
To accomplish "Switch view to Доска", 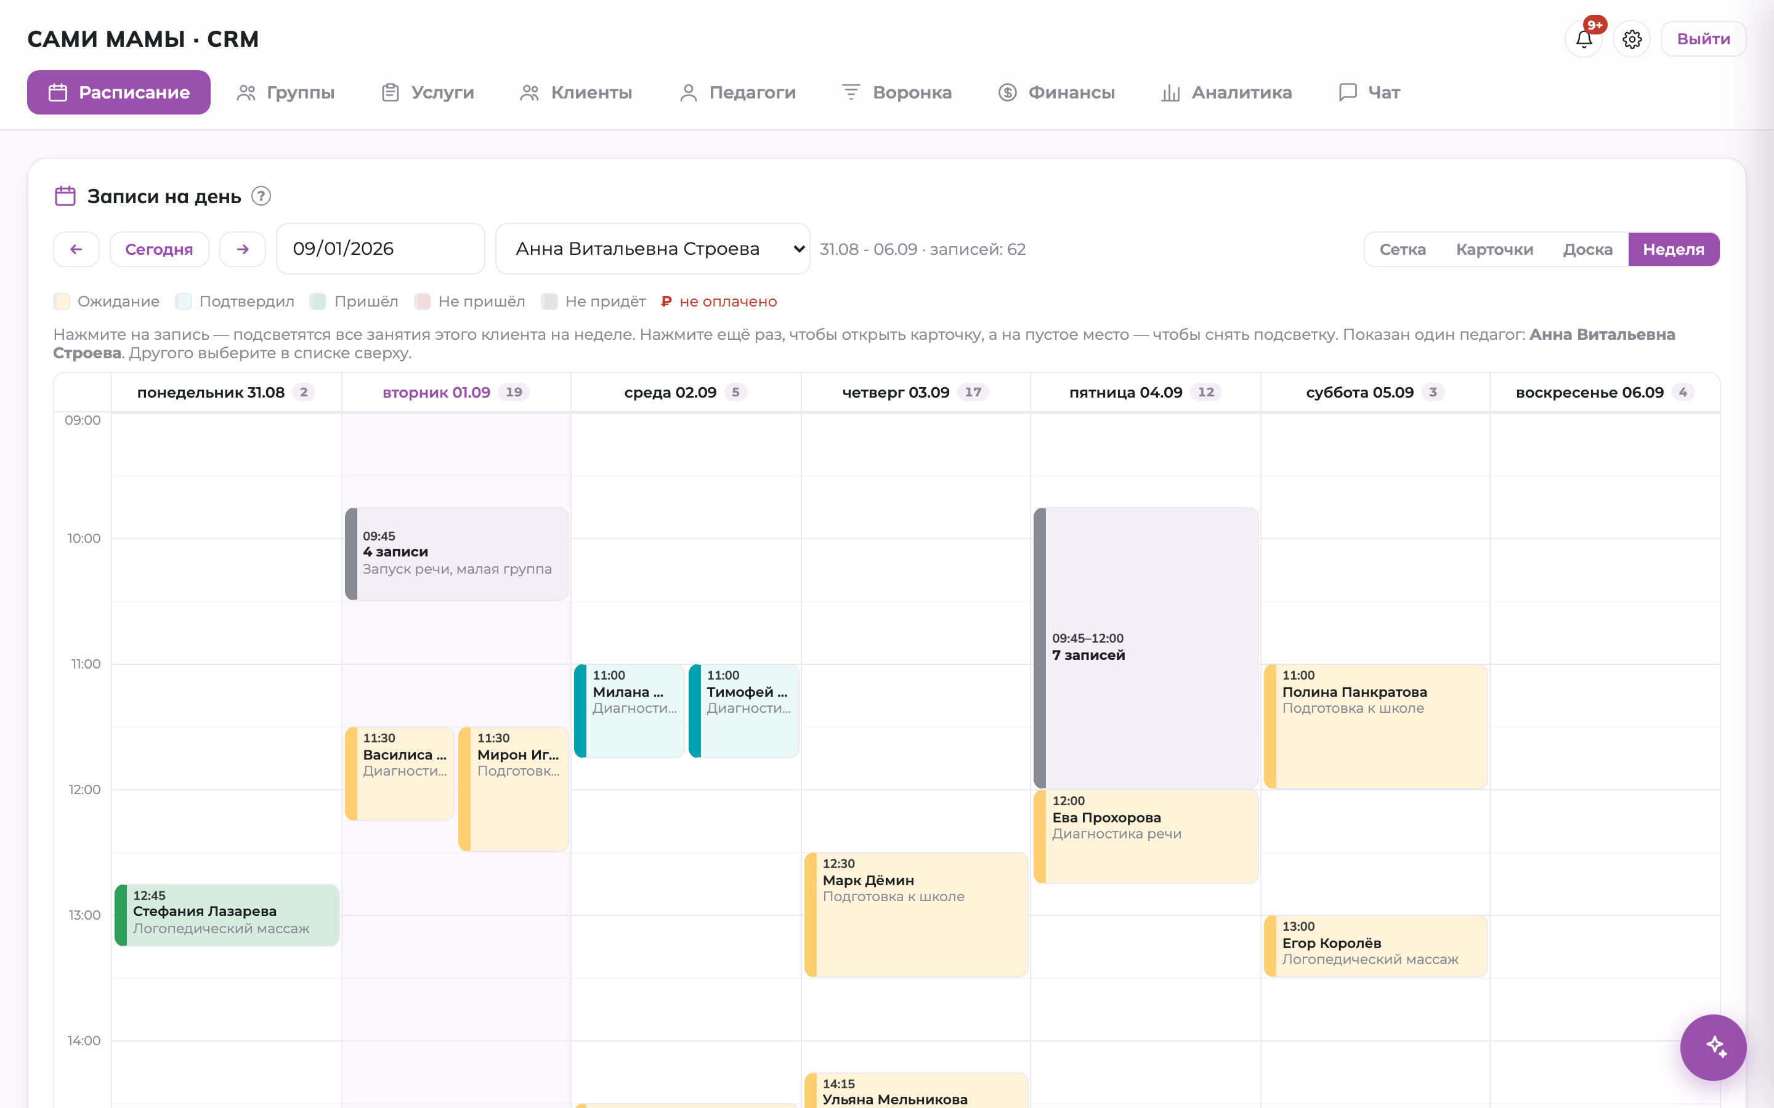I will coord(1588,249).
